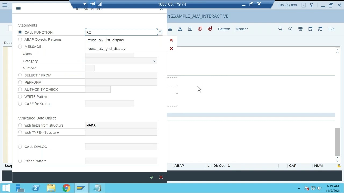Open the SAP main menu at top left
The height and width of the screenshot is (193, 344).
tap(5, 5)
